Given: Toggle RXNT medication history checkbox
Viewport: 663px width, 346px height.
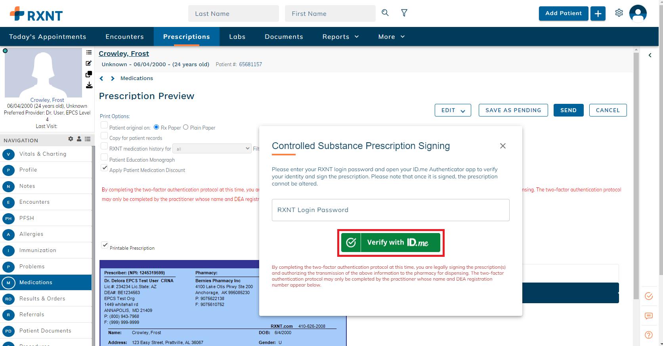Looking at the screenshot, I should click(x=104, y=146).
